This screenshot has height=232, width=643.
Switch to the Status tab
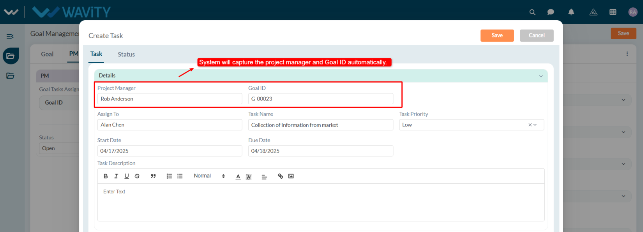pyautogui.click(x=126, y=54)
